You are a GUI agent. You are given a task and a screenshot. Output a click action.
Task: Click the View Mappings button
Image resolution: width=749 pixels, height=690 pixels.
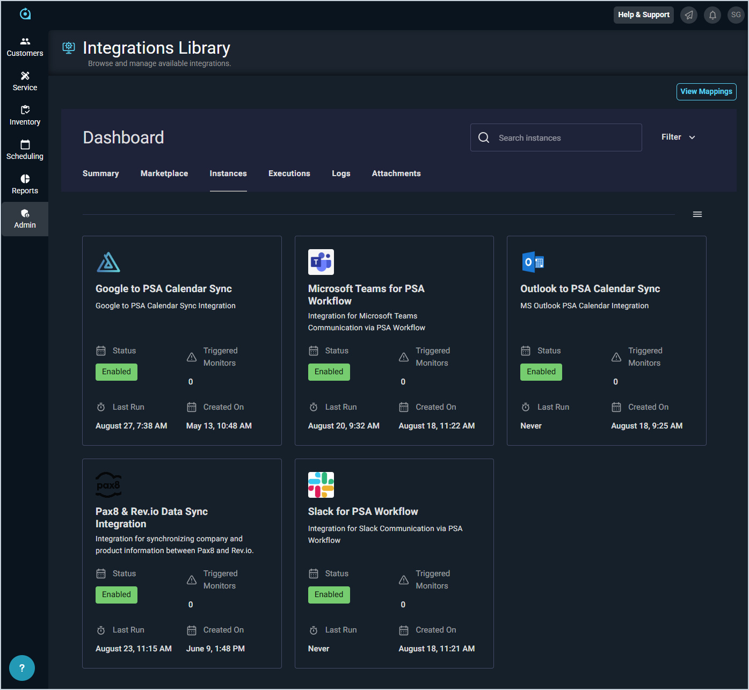click(706, 92)
